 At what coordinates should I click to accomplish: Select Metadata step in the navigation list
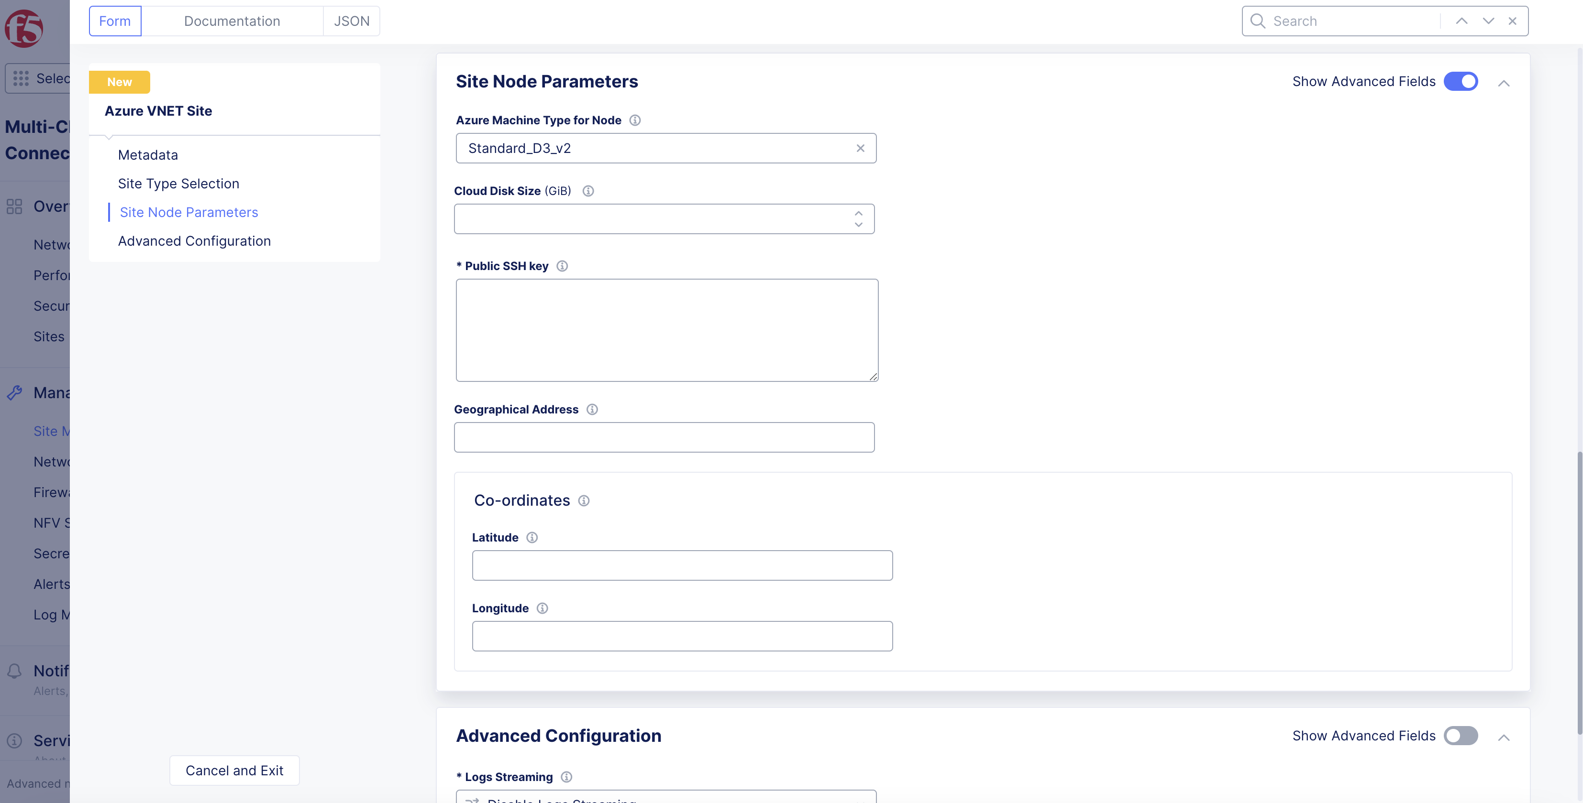coord(147,155)
